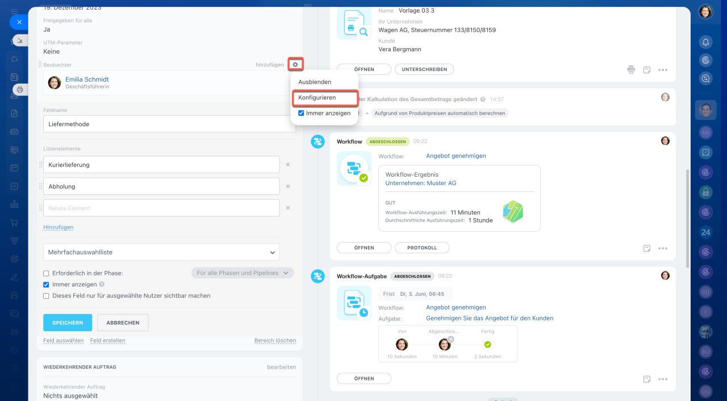Screen dimensions: 727x401
Task: Click into the Neues Element input field
Action: pyautogui.click(x=161, y=208)
